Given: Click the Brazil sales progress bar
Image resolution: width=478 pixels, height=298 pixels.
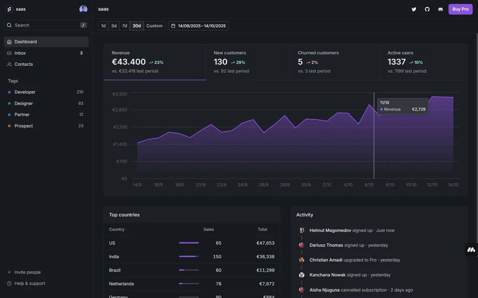Looking at the screenshot, I should (x=189, y=270).
